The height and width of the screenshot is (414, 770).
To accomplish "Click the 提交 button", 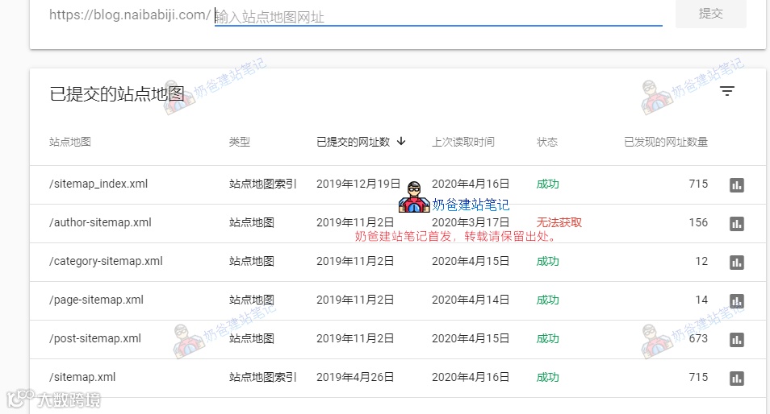I will point(710,14).
